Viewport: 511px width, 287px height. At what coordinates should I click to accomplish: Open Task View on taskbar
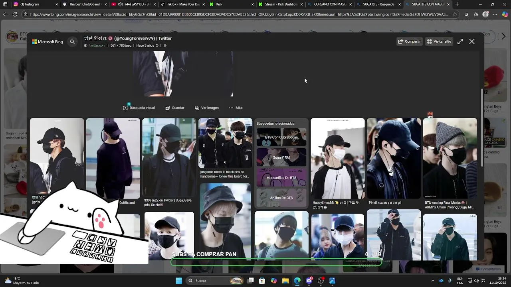click(x=251, y=281)
